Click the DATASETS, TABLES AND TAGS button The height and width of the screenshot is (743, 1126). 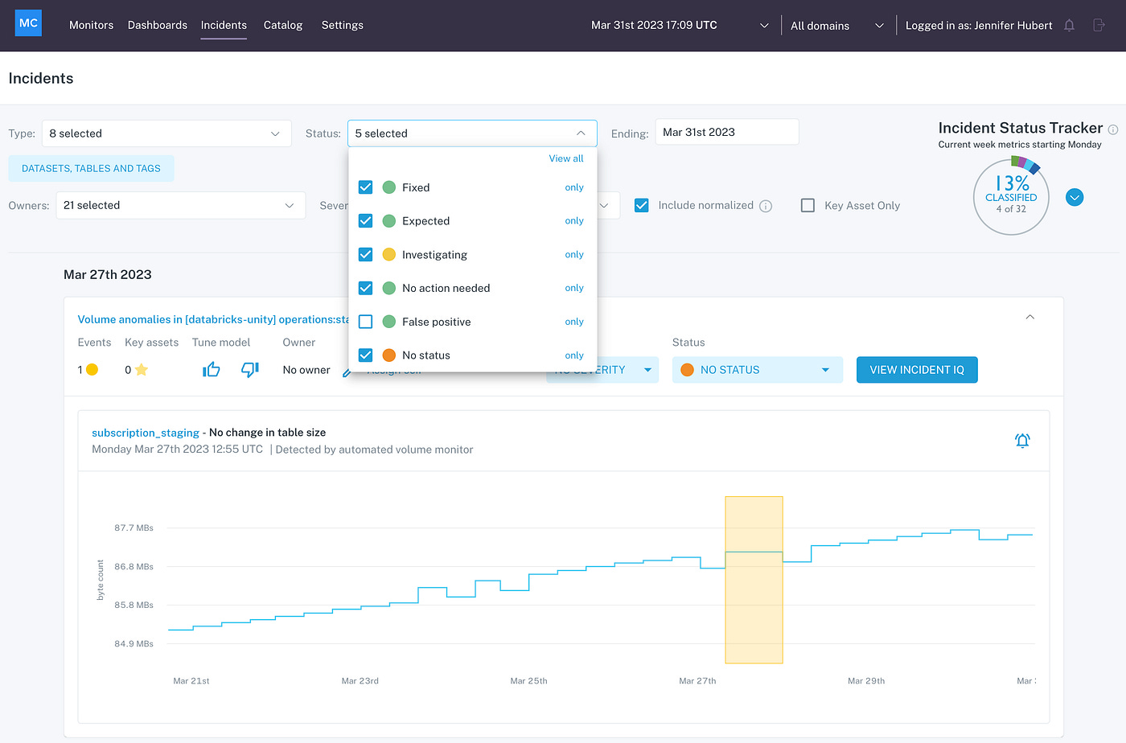coord(91,168)
